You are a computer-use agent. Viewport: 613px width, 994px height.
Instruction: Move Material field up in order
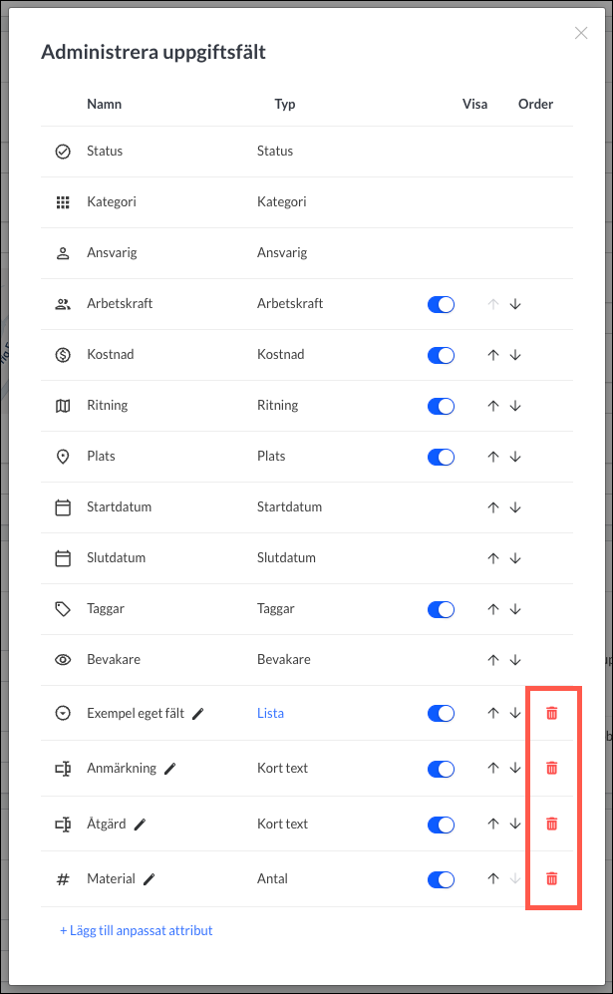pyautogui.click(x=493, y=878)
